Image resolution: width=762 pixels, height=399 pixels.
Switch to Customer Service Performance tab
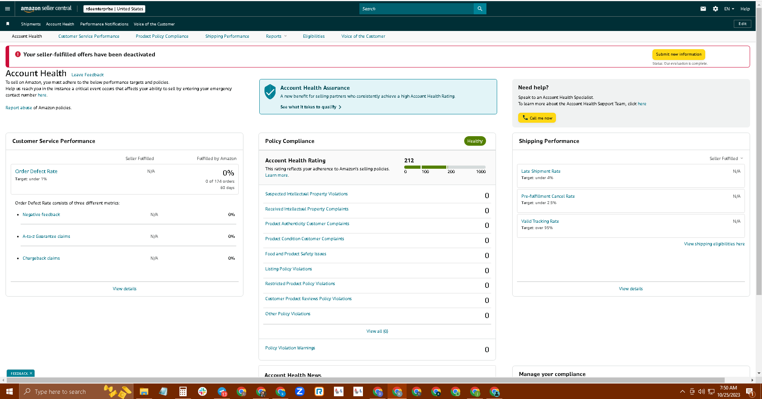coord(89,36)
